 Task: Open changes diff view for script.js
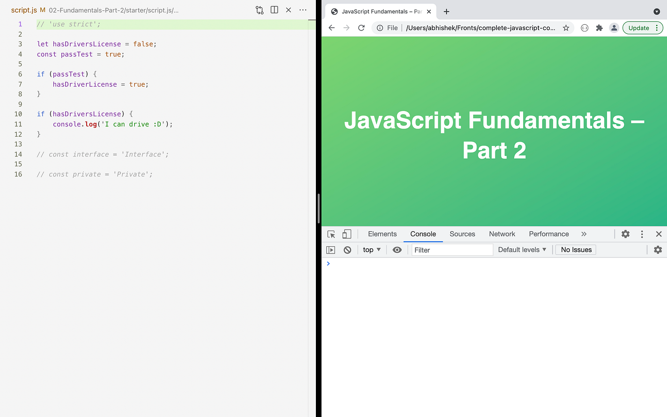coord(259,10)
